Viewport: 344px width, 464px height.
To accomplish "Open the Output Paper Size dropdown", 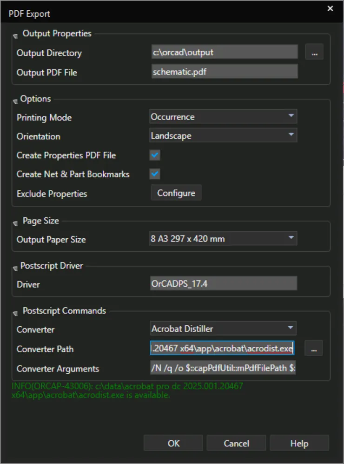I will point(223,238).
